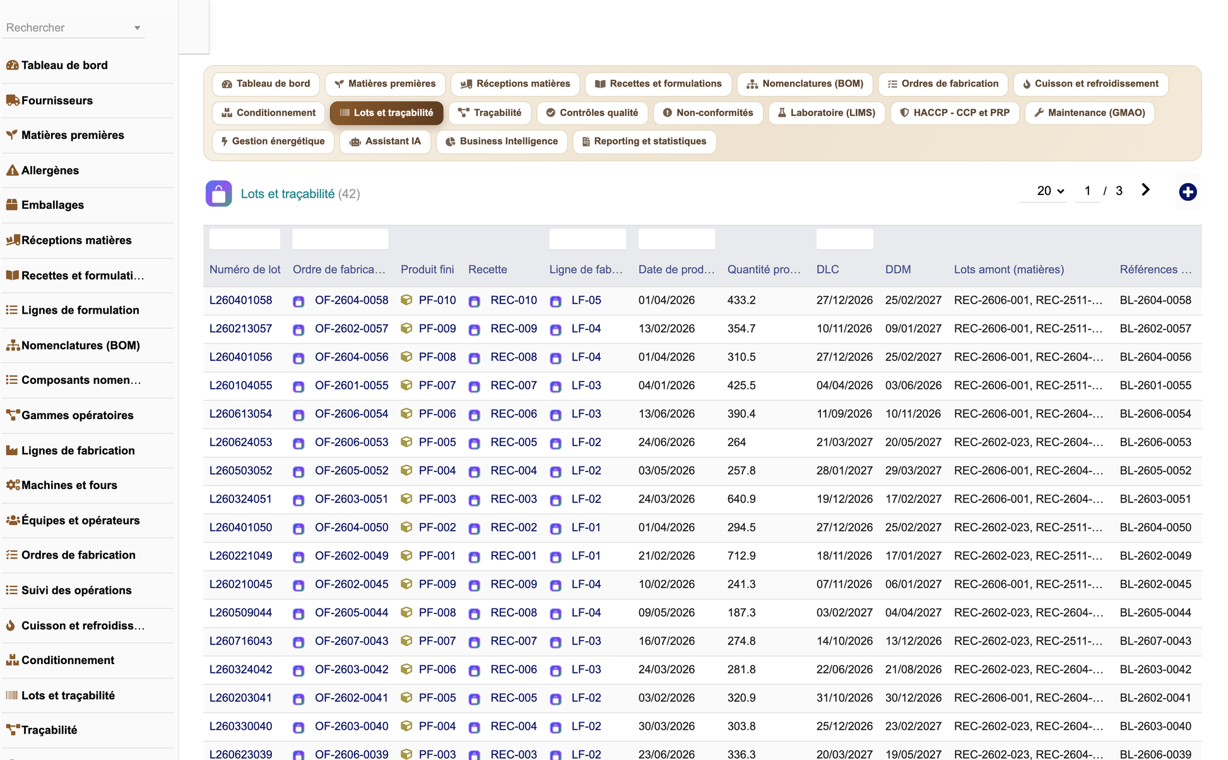The width and height of the screenshot is (1228, 760).
Task: Open lot L260624053
Action: tap(240, 442)
